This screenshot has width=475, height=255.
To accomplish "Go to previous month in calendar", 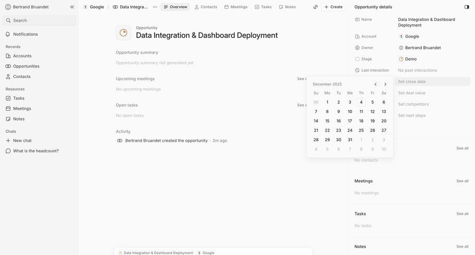I will [x=375, y=84].
